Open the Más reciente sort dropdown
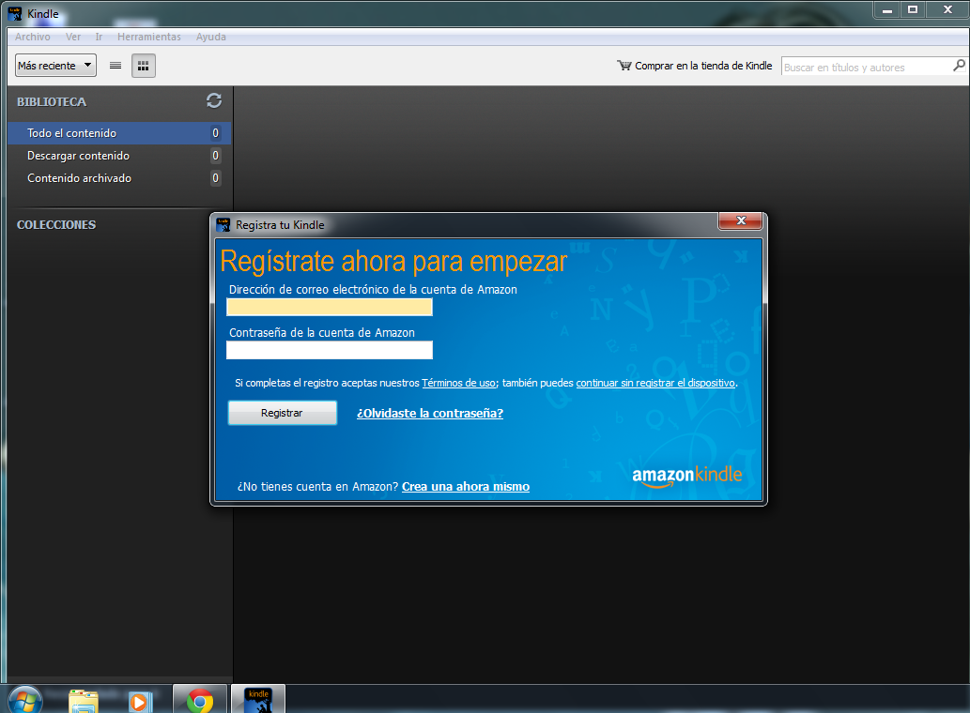The image size is (970, 713). 55,66
